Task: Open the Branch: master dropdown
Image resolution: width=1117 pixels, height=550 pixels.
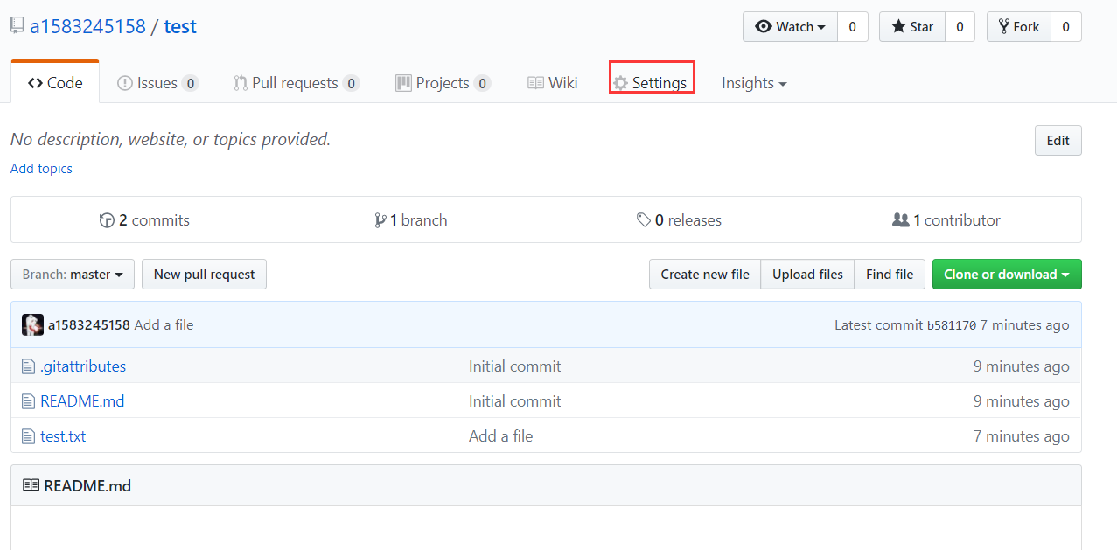Action: (73, 275)
